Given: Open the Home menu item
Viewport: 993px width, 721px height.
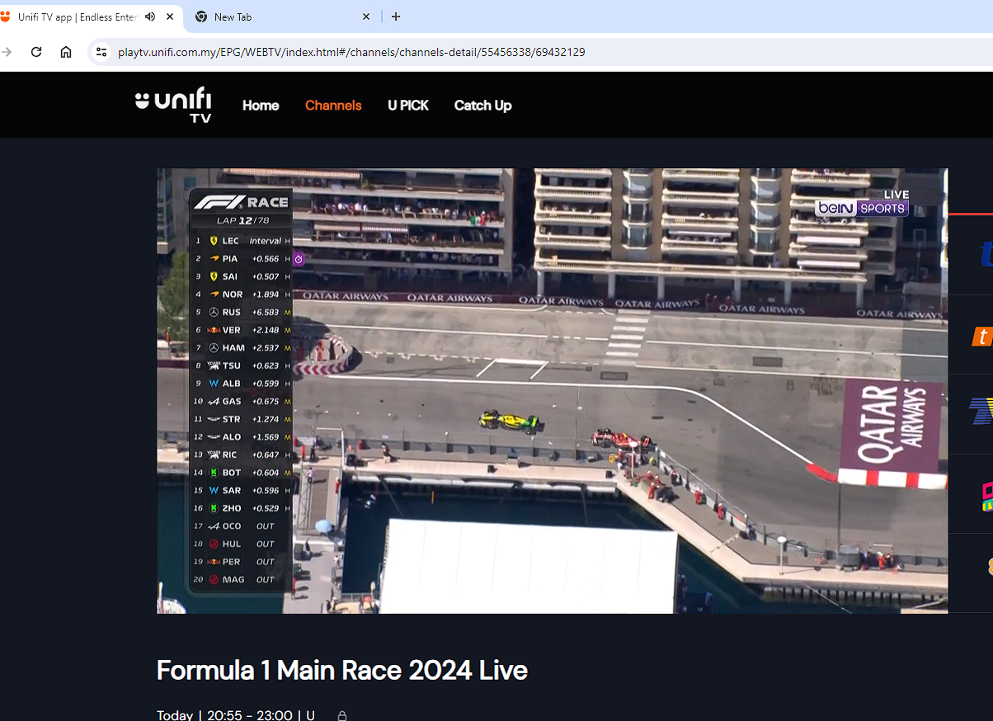Looking at the screenshot, I should tap(261, 106).
